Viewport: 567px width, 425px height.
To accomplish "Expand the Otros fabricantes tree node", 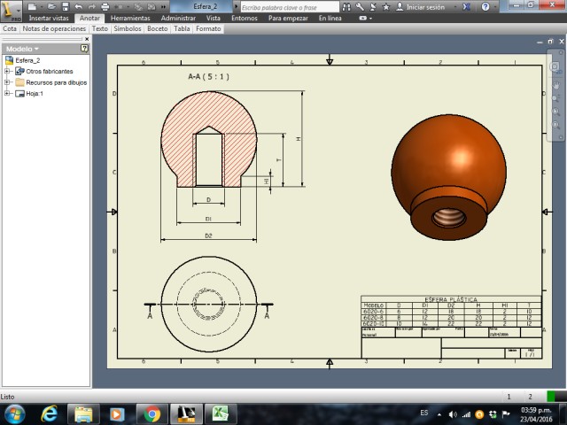I will pos(7,71).
